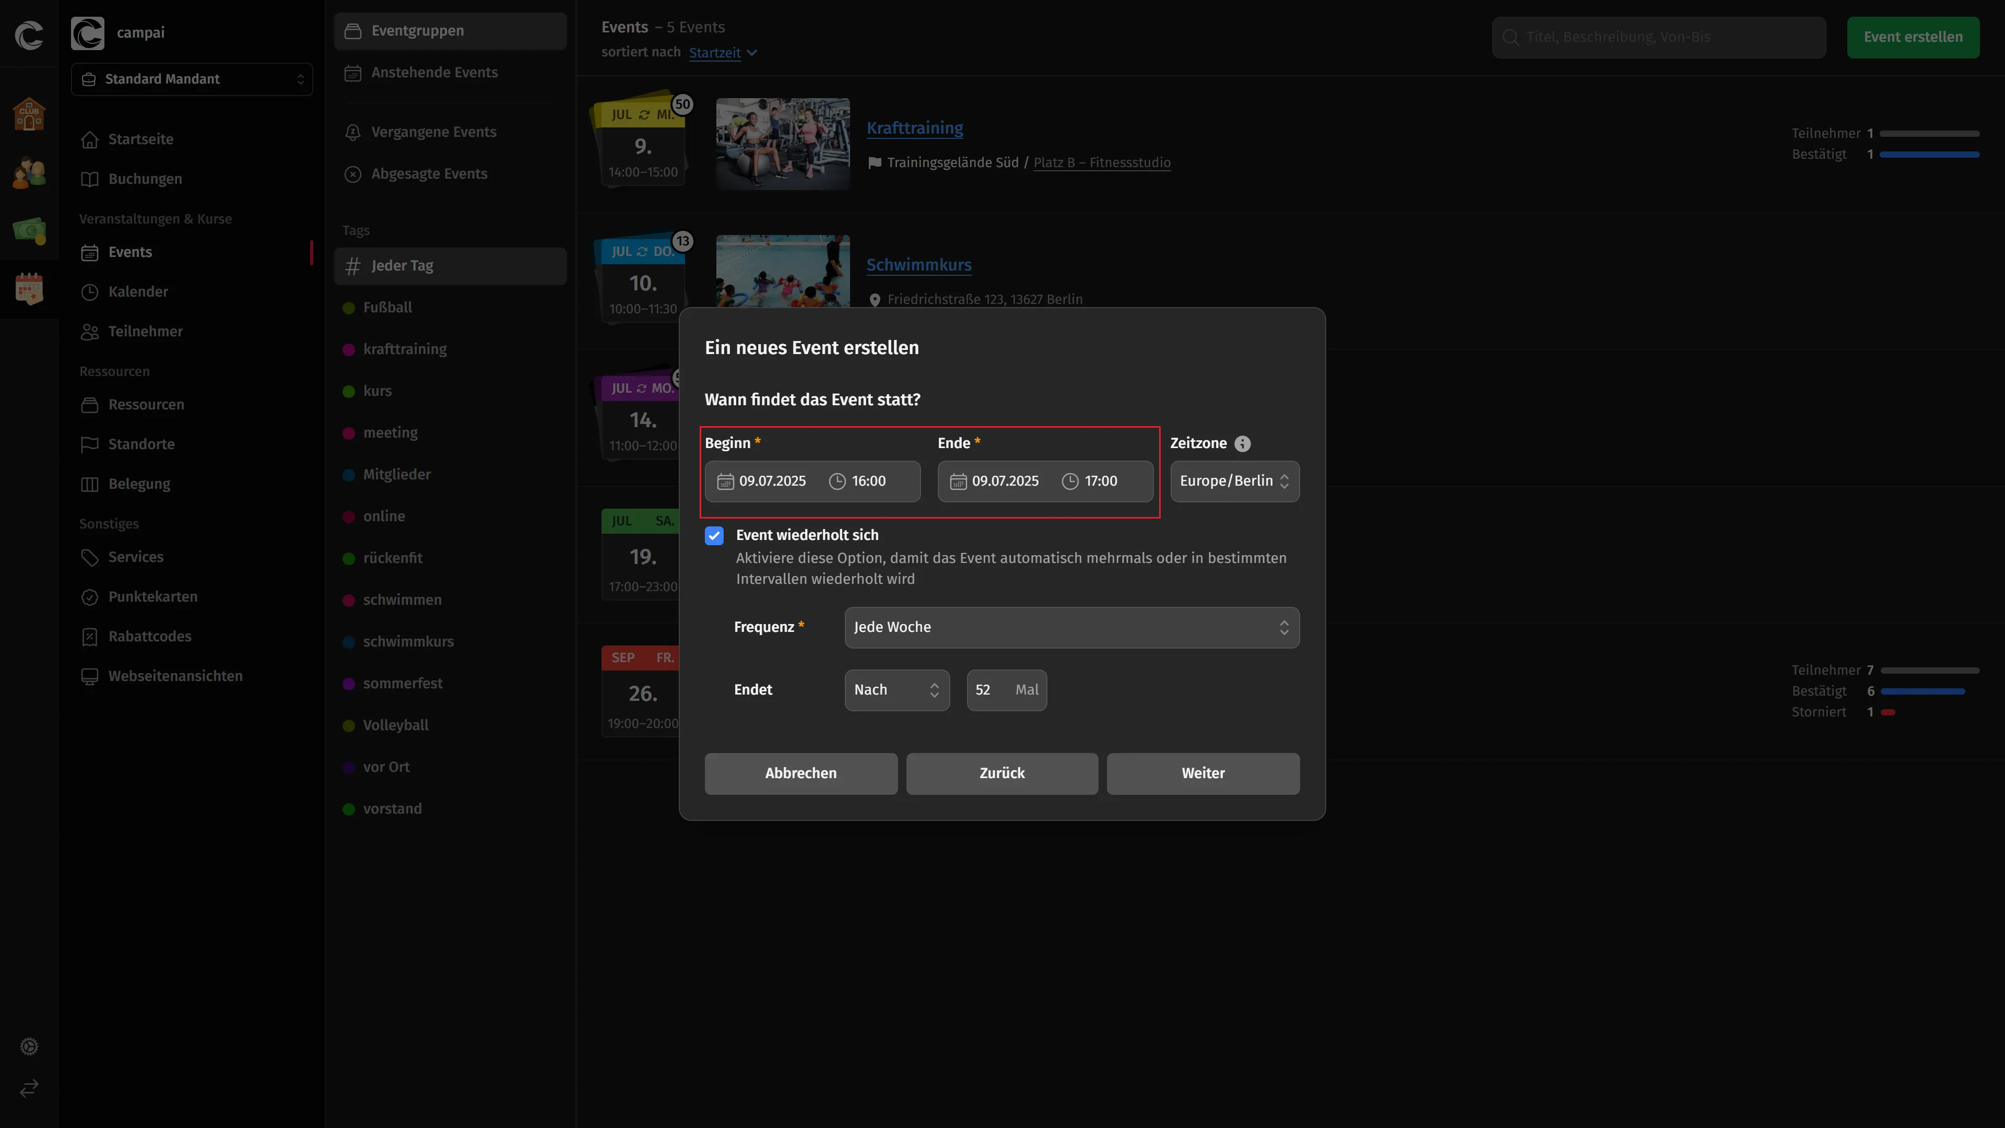The height and width of the screenshot is (1128, 2005).
Task: Open the Ende clock time icon
Action: [1069, 481]
